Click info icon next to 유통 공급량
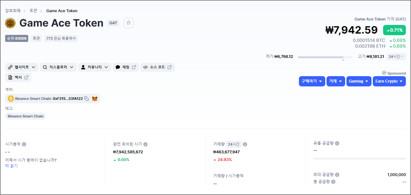411x195 pixels. [337, 143]
